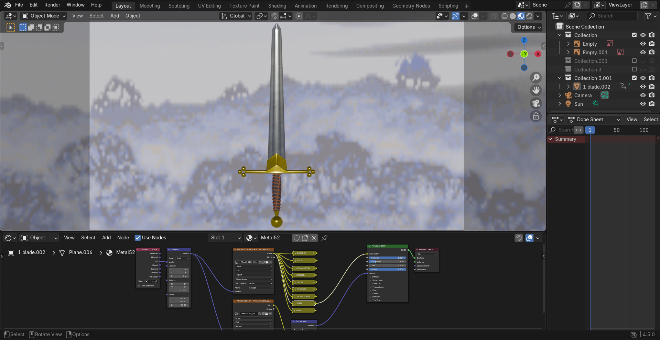Click the current frame 1 marker in Dope Sheet
The image size is (660, 340).
click(x=590, y=130)
